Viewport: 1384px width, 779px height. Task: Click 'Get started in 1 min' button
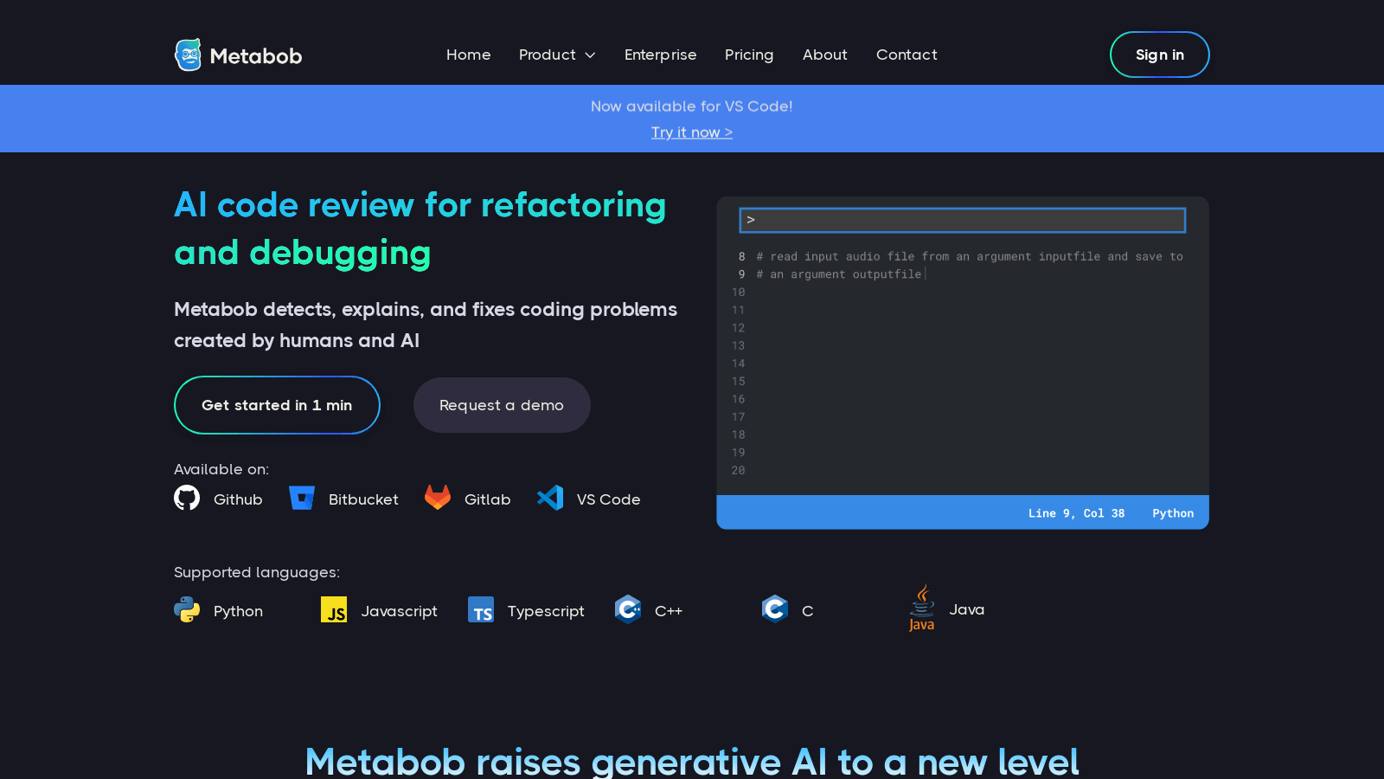pyautogui.click(x=277, y=405)
